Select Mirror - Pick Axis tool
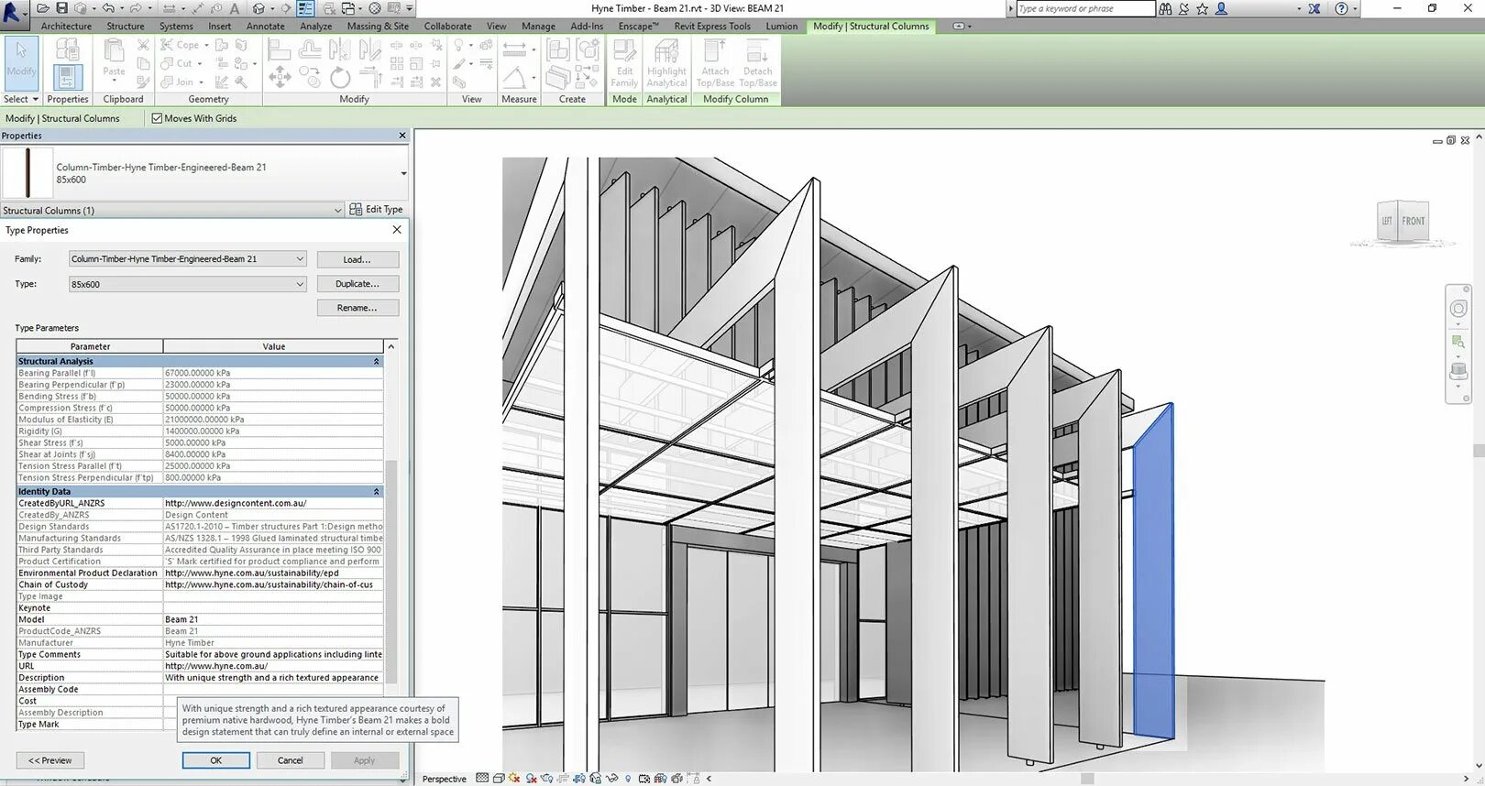 [x=340, y=49]
